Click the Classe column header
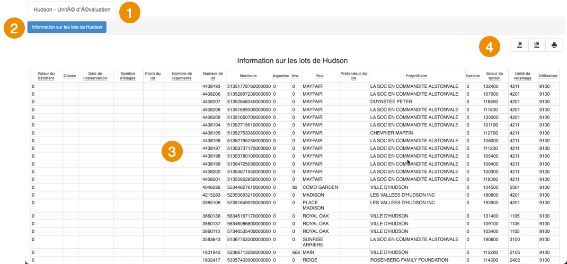 point(69,76)
